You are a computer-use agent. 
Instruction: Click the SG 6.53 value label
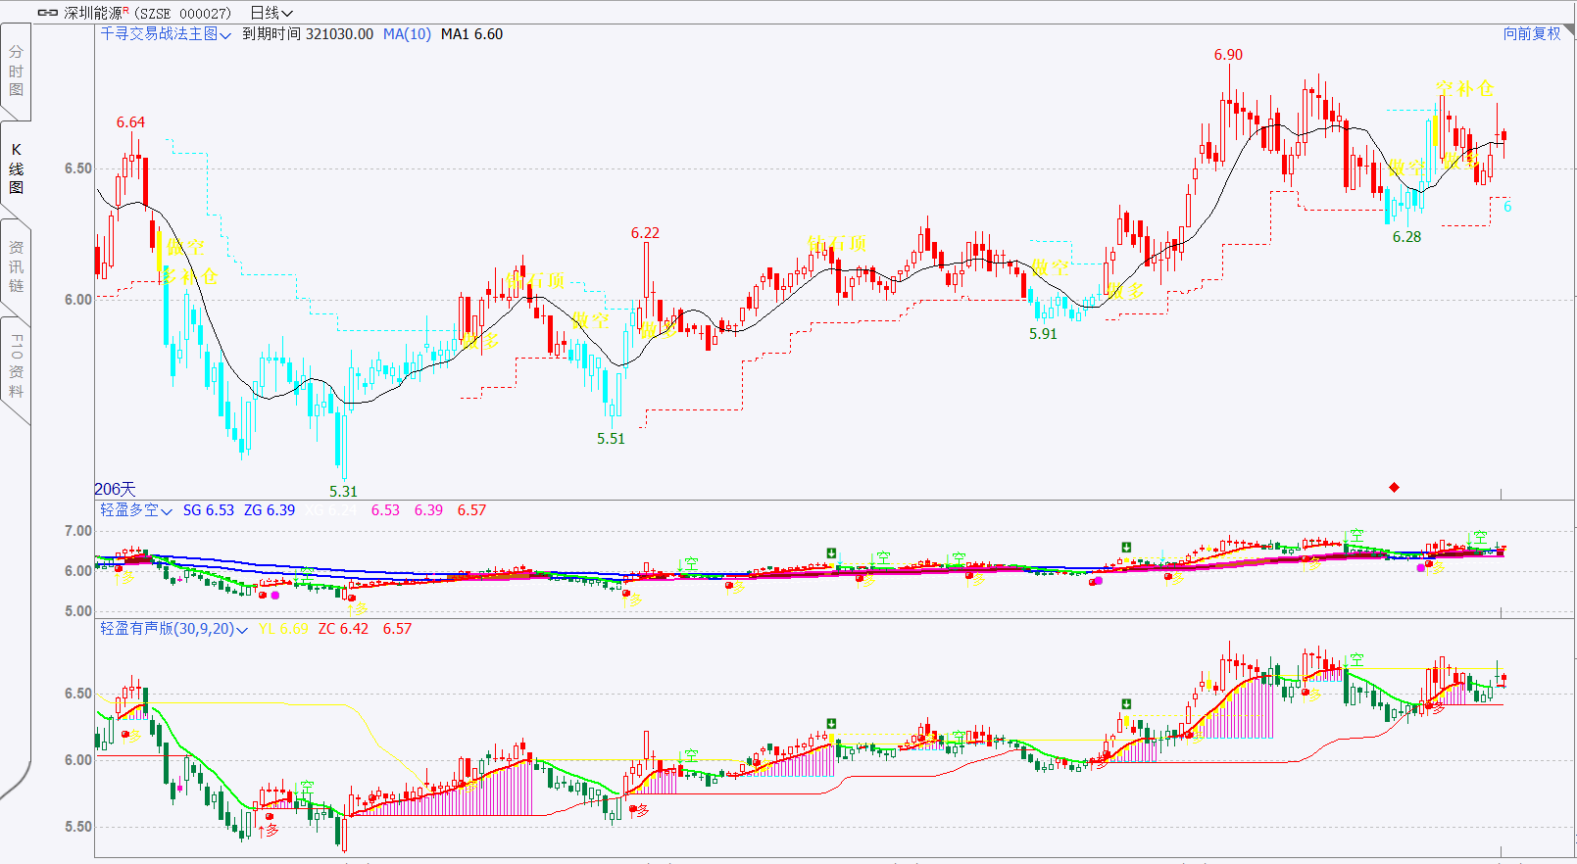pos(209,509)
